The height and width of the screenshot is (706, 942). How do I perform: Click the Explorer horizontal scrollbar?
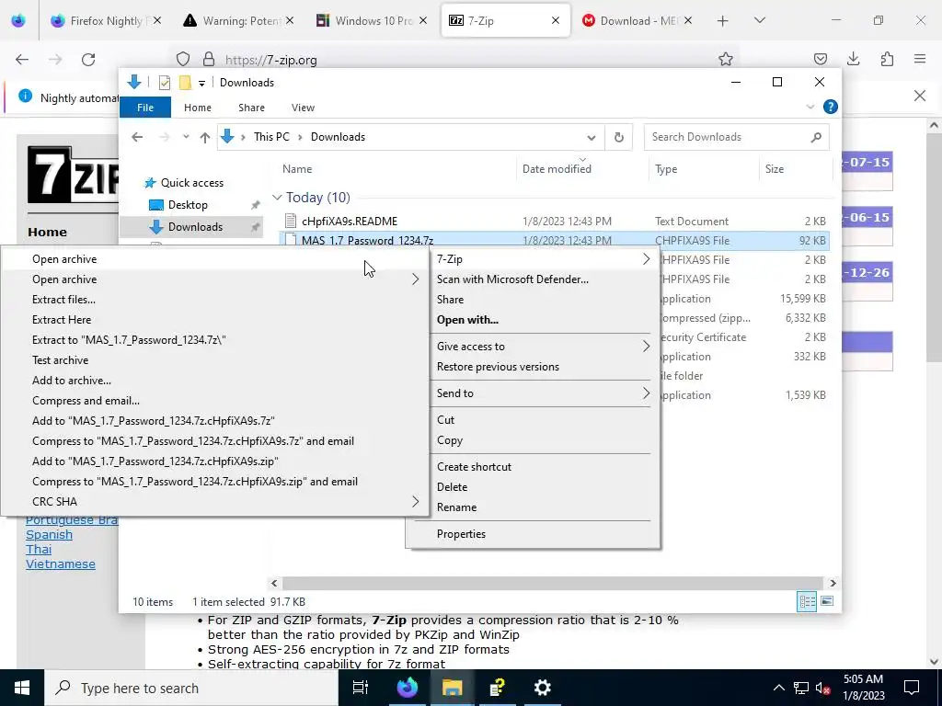(x=553, y=583)
